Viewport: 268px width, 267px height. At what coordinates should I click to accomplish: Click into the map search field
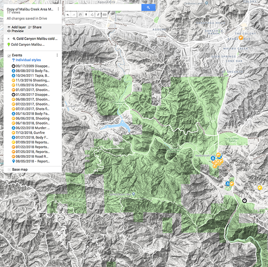(103, 7)
